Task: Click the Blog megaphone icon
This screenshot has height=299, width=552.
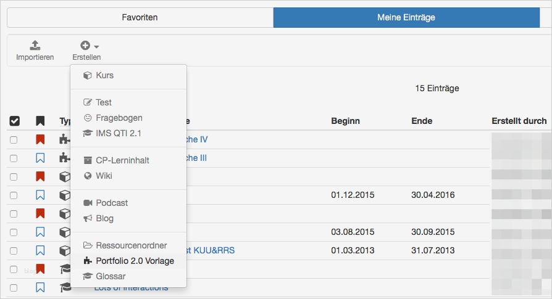Action: 87,218
